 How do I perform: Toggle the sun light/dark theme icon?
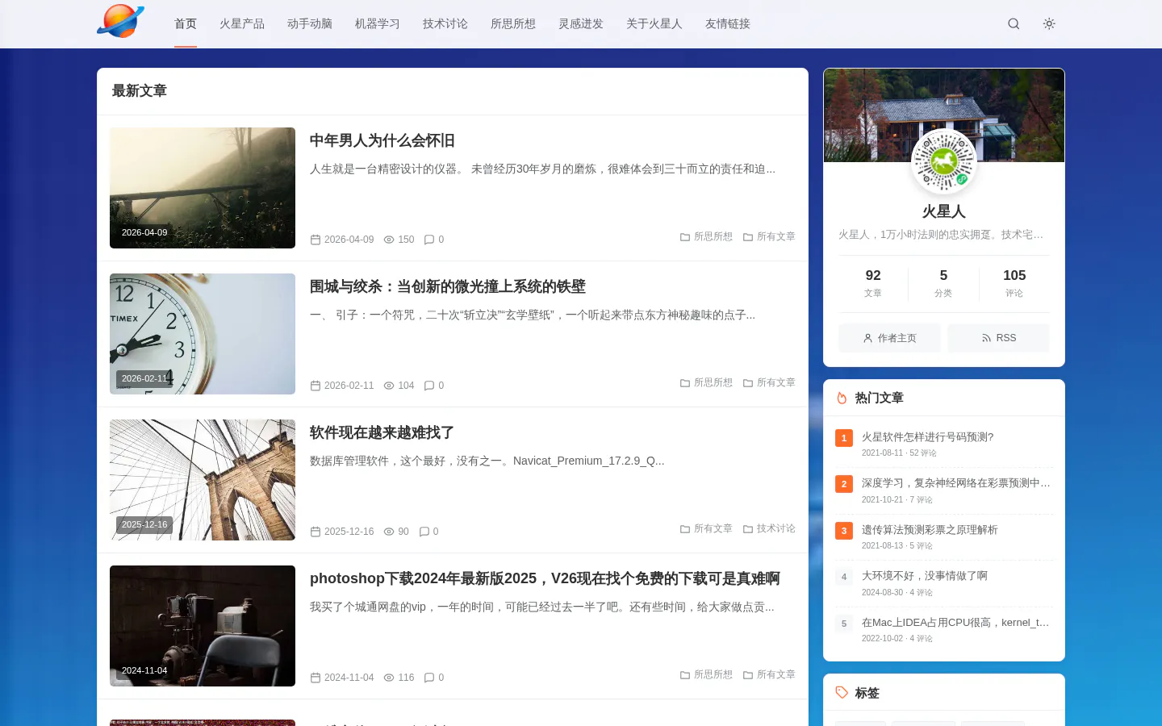coord(1049,23)
